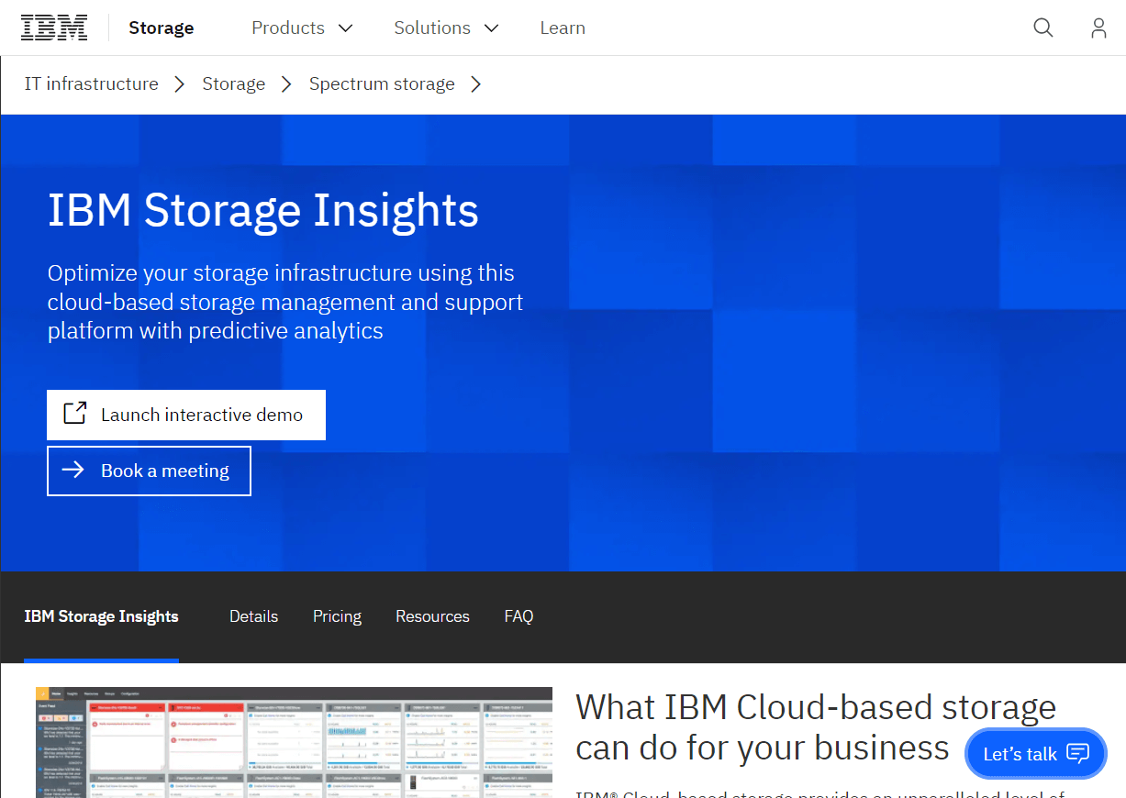Switch to the FAQ tab
Image resolution: width=1126 pixels, height=798 pixels.
pos(518,616)
